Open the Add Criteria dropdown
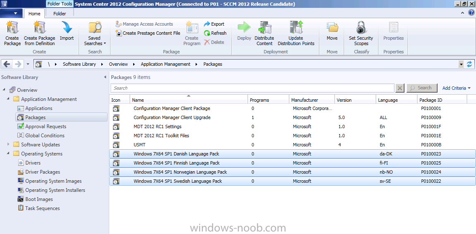Screen dimensions: 476x234 point(456,88)
